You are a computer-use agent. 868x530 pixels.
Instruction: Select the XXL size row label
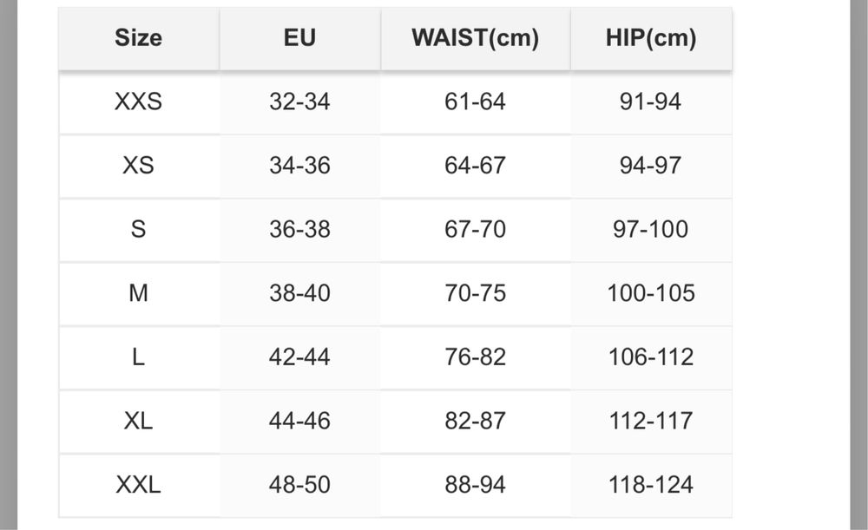[138, 485]
